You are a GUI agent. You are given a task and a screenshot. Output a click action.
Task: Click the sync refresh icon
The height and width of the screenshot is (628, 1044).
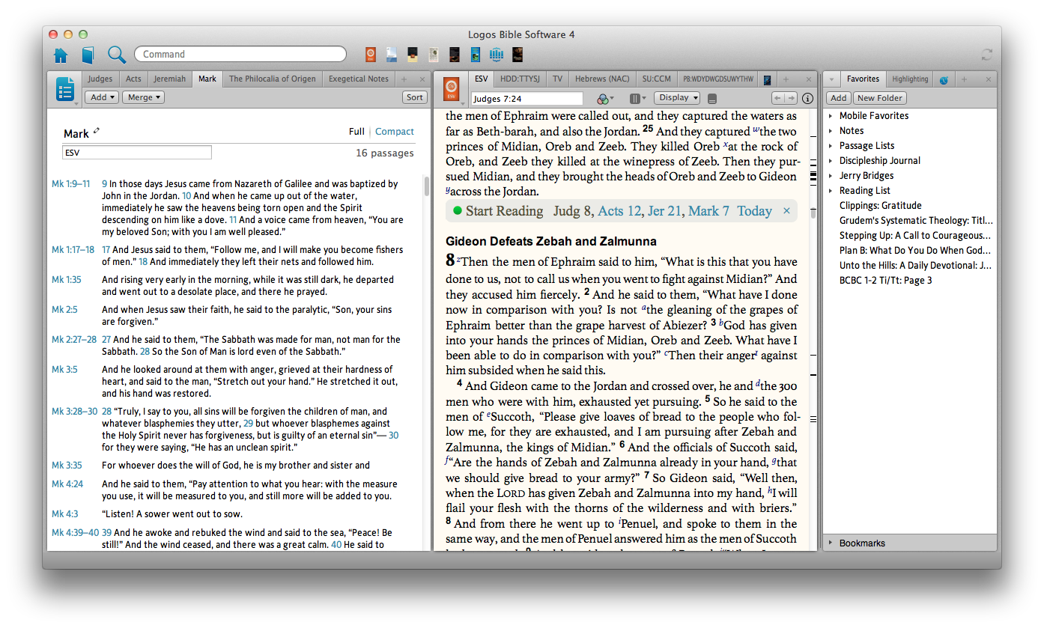[x=986, y=55]
